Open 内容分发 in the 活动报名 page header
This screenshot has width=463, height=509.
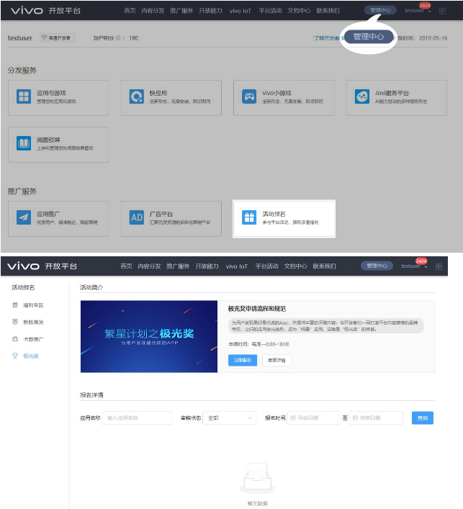149,266
